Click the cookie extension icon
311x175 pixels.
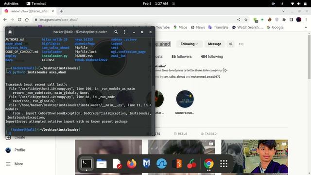coord(270,19)
